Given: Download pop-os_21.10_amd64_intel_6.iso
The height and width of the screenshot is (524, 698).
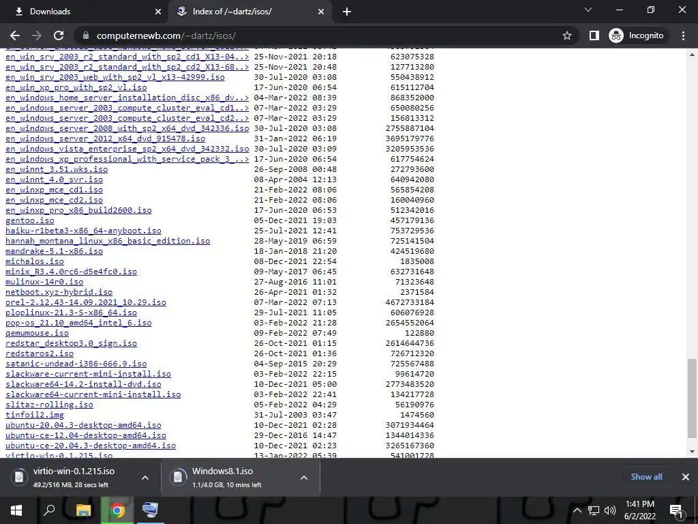Looking at the screenshot, I should coord(78,323).
